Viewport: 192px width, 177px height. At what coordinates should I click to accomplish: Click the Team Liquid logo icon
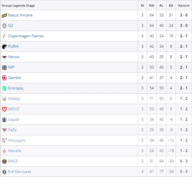click(x=4, y=119)
